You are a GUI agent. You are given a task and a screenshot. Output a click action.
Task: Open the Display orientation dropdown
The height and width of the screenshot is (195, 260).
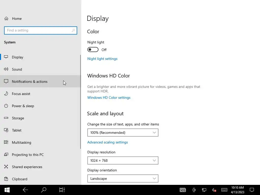(x=123, y=178)
